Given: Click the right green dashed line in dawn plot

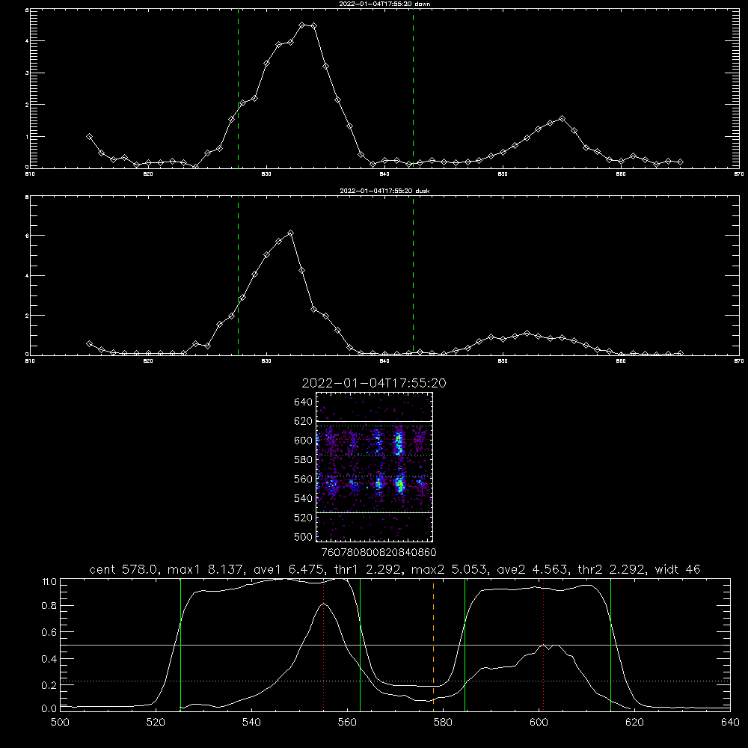Looking at the screenshot, I should (413, 89).
